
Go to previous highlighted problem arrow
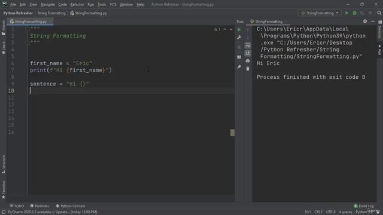[225, 29]
